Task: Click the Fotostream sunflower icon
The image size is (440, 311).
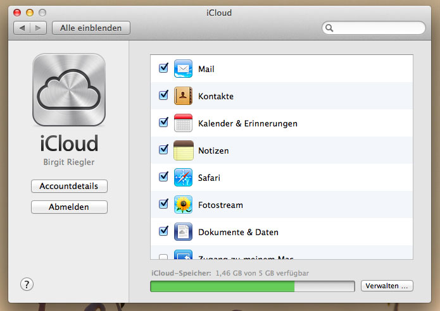Action: coord(183,204)
